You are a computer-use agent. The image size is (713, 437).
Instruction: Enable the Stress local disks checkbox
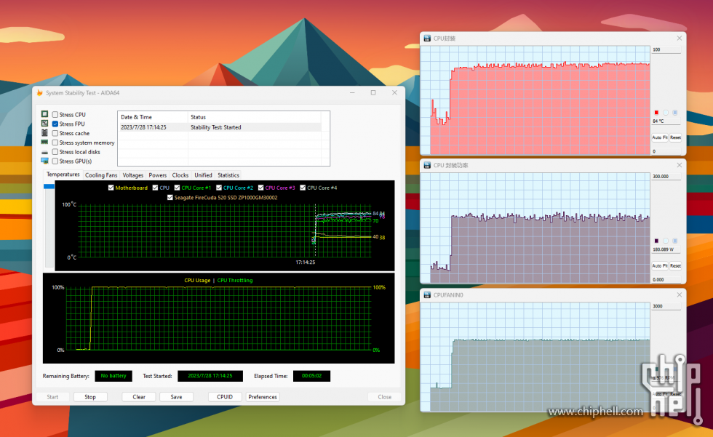coord(55,152)
